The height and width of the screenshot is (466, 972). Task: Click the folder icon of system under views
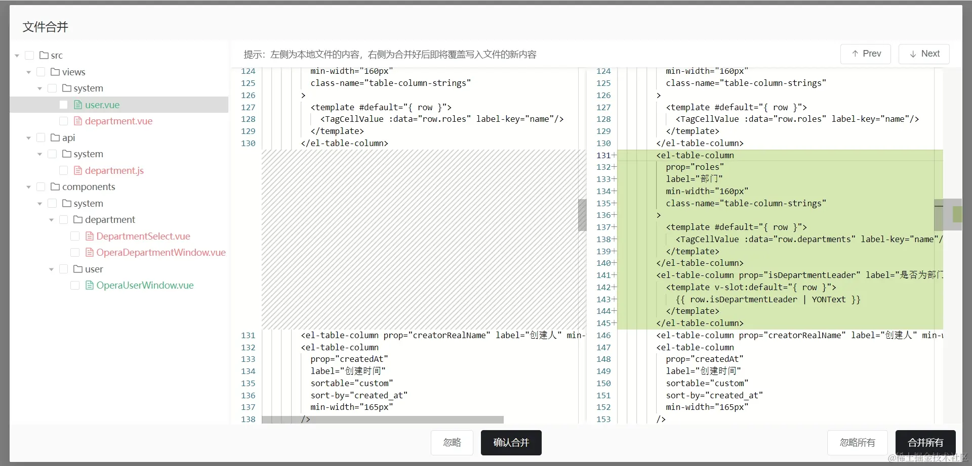click(x=67, y=88)
